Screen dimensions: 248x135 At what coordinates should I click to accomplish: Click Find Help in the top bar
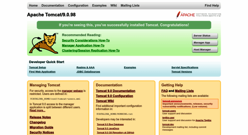point(212,5)
